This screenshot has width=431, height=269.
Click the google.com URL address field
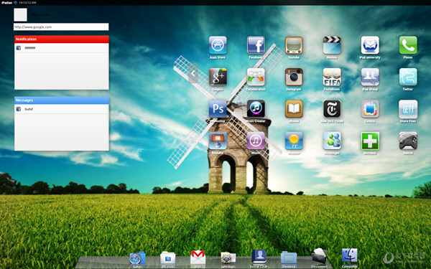(x=61, y=27)
